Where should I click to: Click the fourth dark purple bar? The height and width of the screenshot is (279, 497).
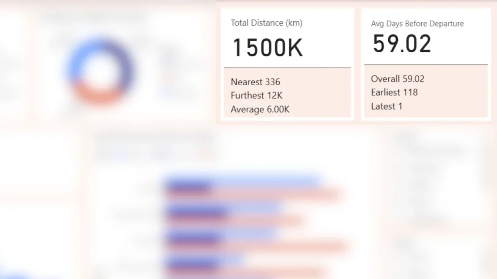(x=192, y=264)
